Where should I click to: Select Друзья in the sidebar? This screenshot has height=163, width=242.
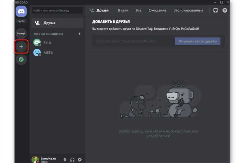tap(57, 23)
